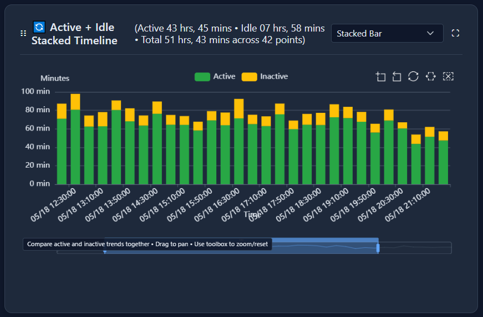483x317 pixels.
Task: Enable the brush selection dashed-box icon
Action: click(431, 76)
